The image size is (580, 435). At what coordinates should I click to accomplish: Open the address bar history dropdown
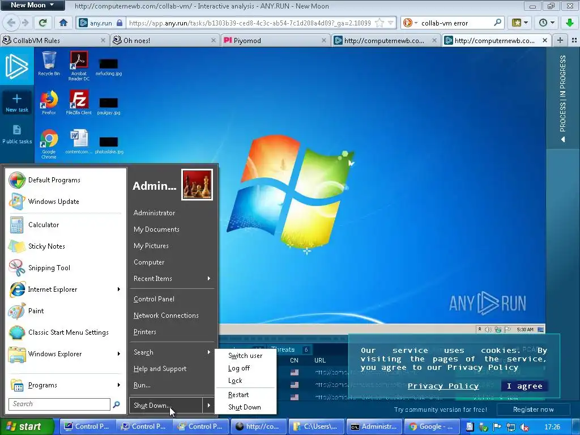click(391, 23)
